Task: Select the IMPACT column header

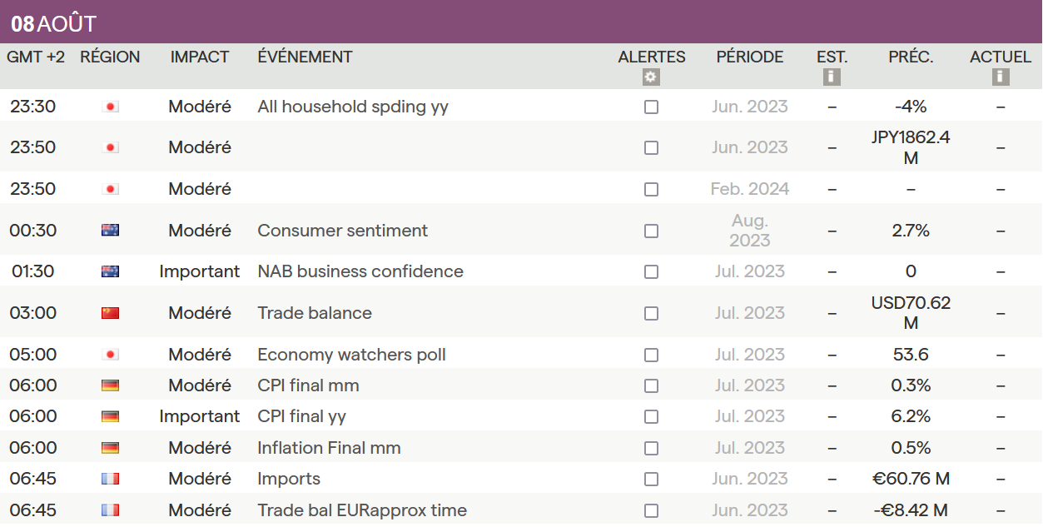Action: (200, 57)
